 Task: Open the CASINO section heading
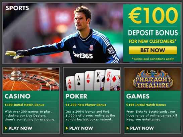pos(17,96)
